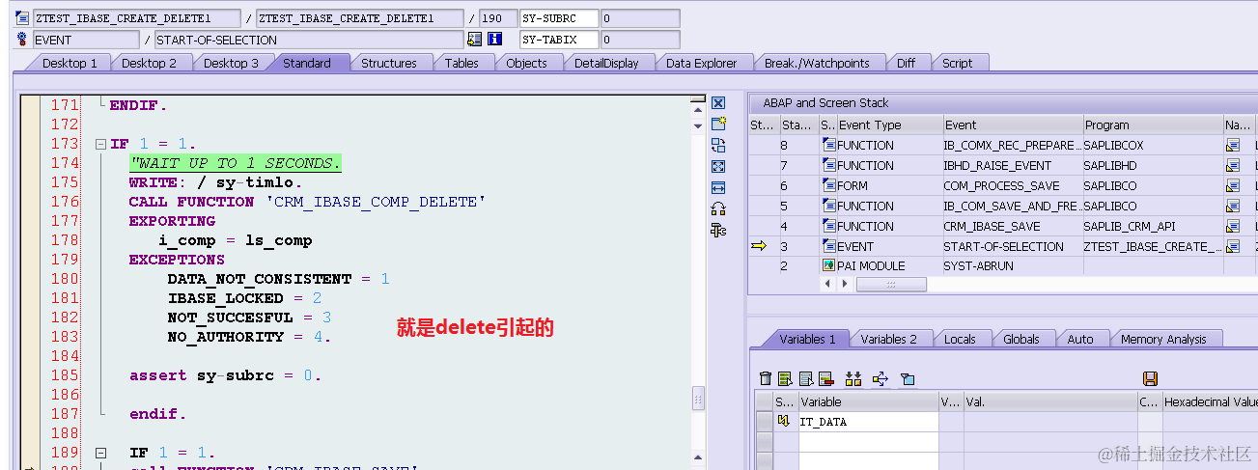Open the Tables tab
This screenshot has width=1258, height=470.
(461, 64)
